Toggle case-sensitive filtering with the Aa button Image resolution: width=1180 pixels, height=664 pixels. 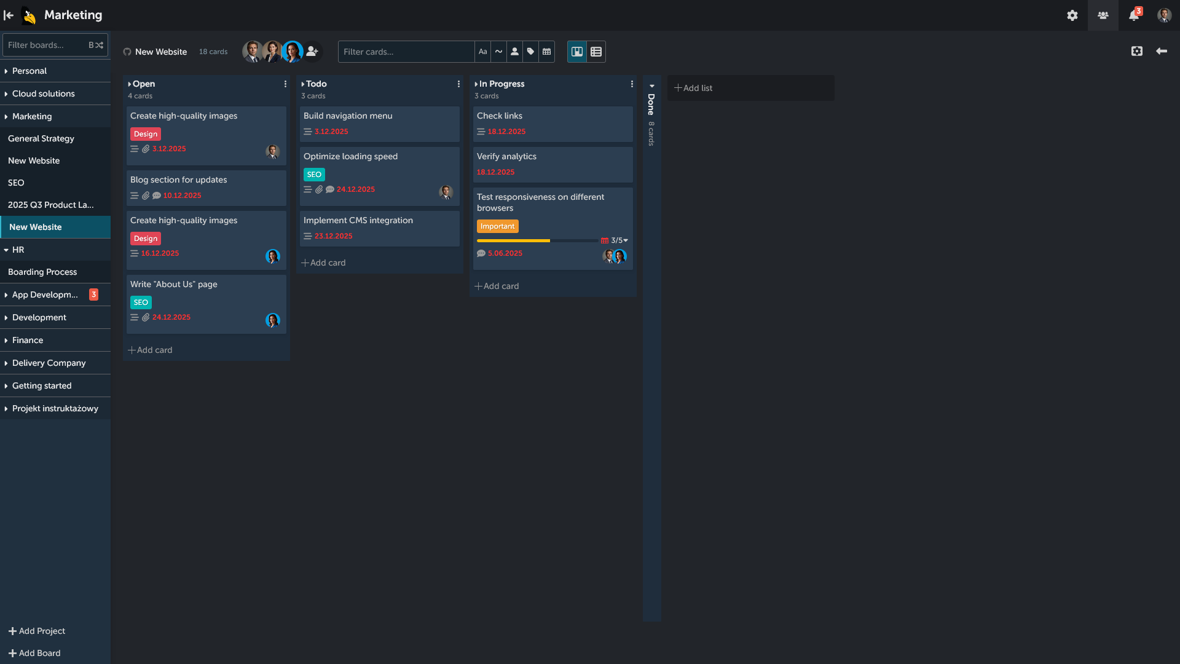click(482, 52)
